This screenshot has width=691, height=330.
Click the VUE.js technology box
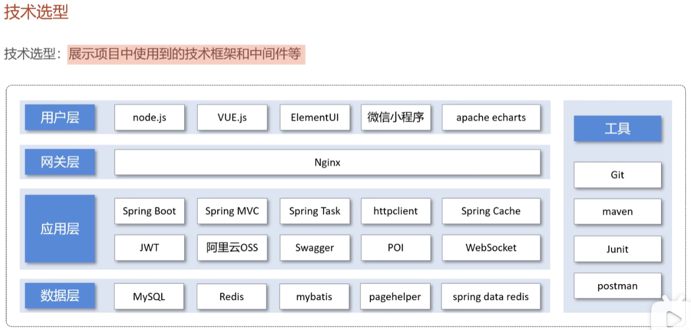point(232,117)
